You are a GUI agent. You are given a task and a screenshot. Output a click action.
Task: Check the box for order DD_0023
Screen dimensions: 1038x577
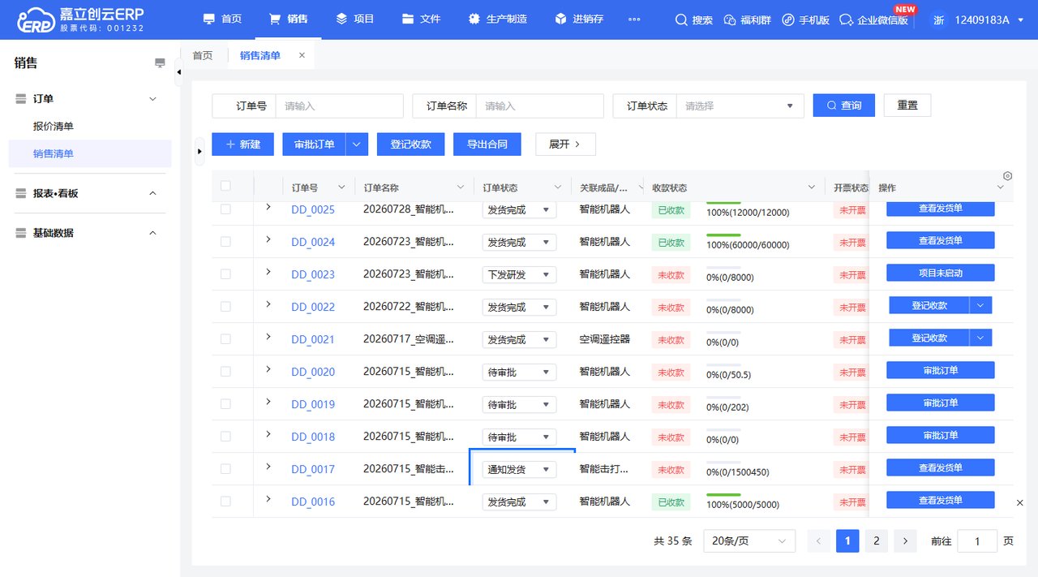[225, 274]
